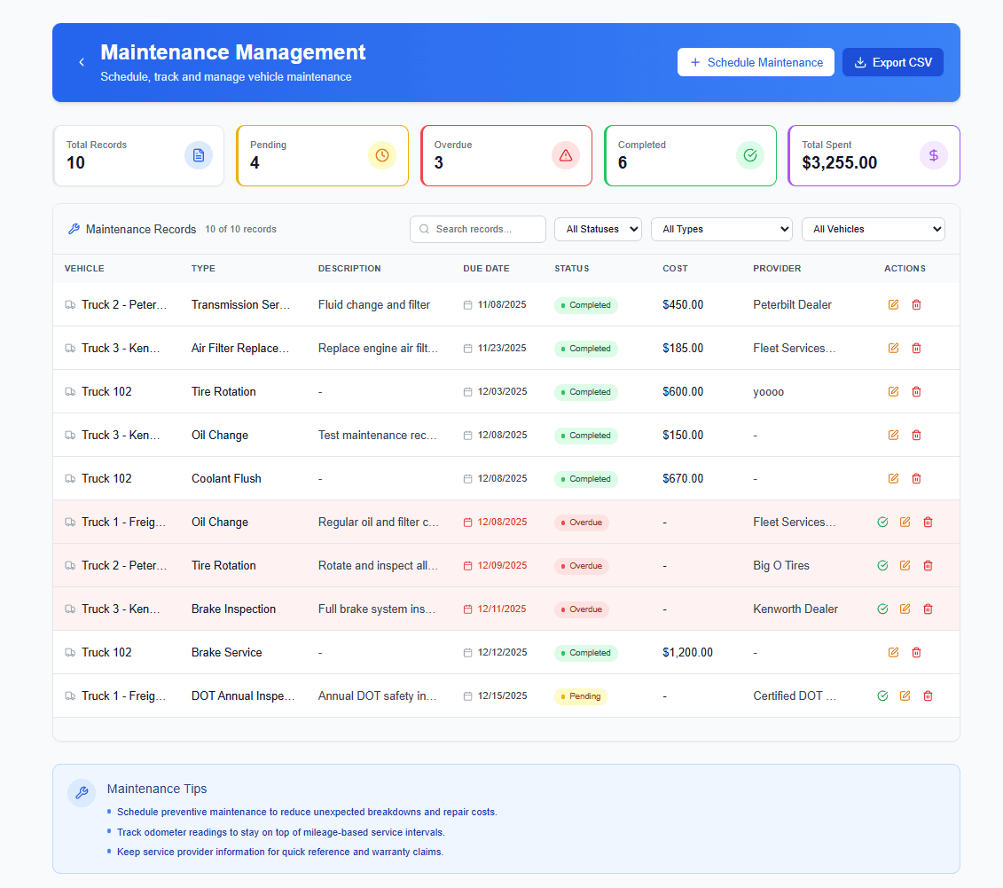Click the back chevron in the blue header
The width and height of the screenshot is (1003, 888).
tap(82, 62)
